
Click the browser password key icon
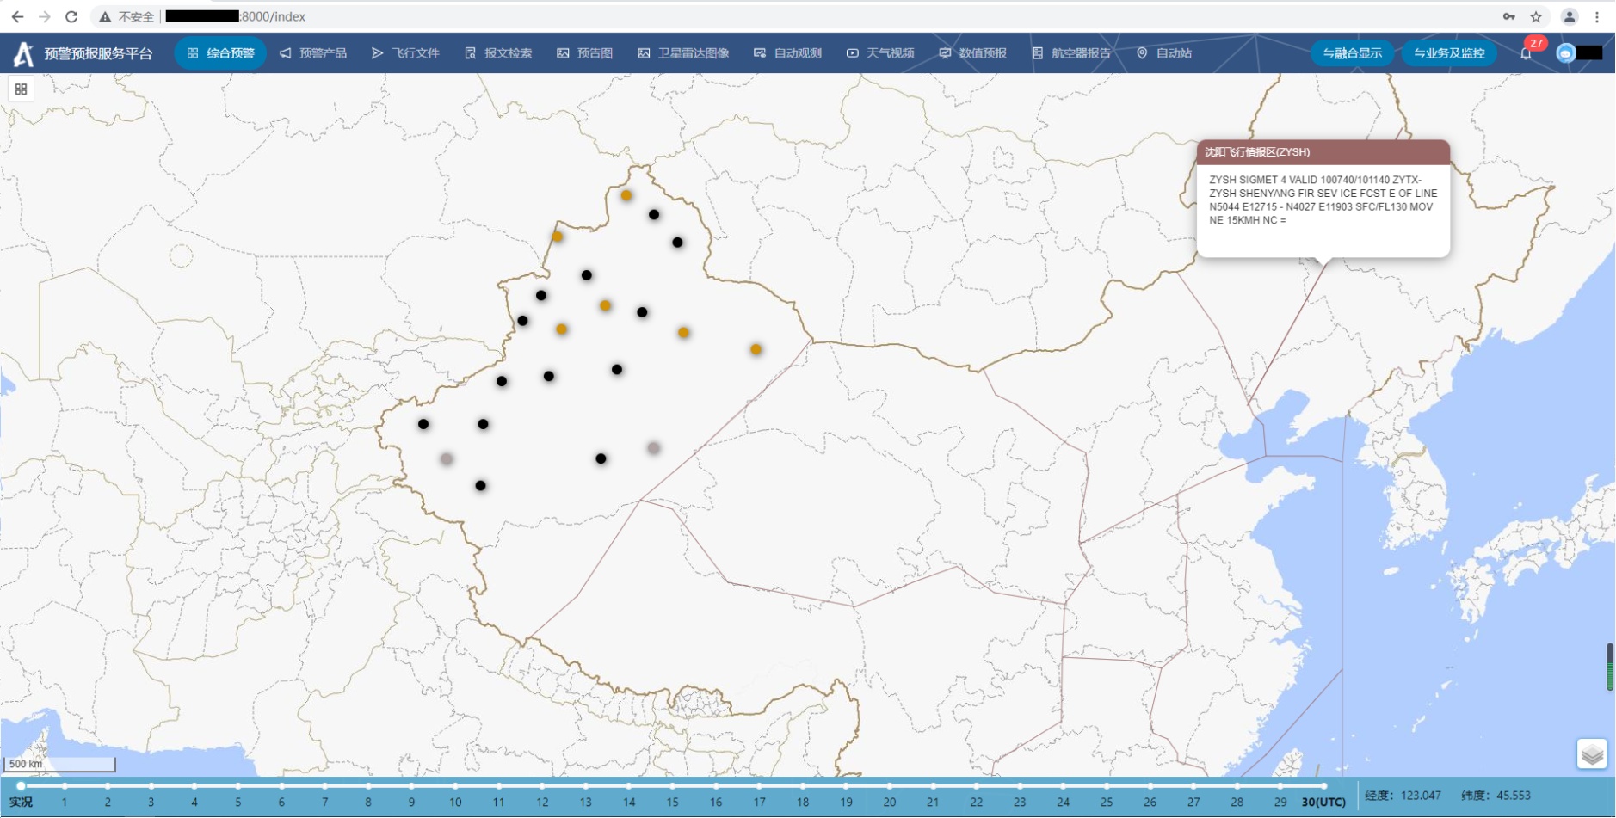(1508, 16)
